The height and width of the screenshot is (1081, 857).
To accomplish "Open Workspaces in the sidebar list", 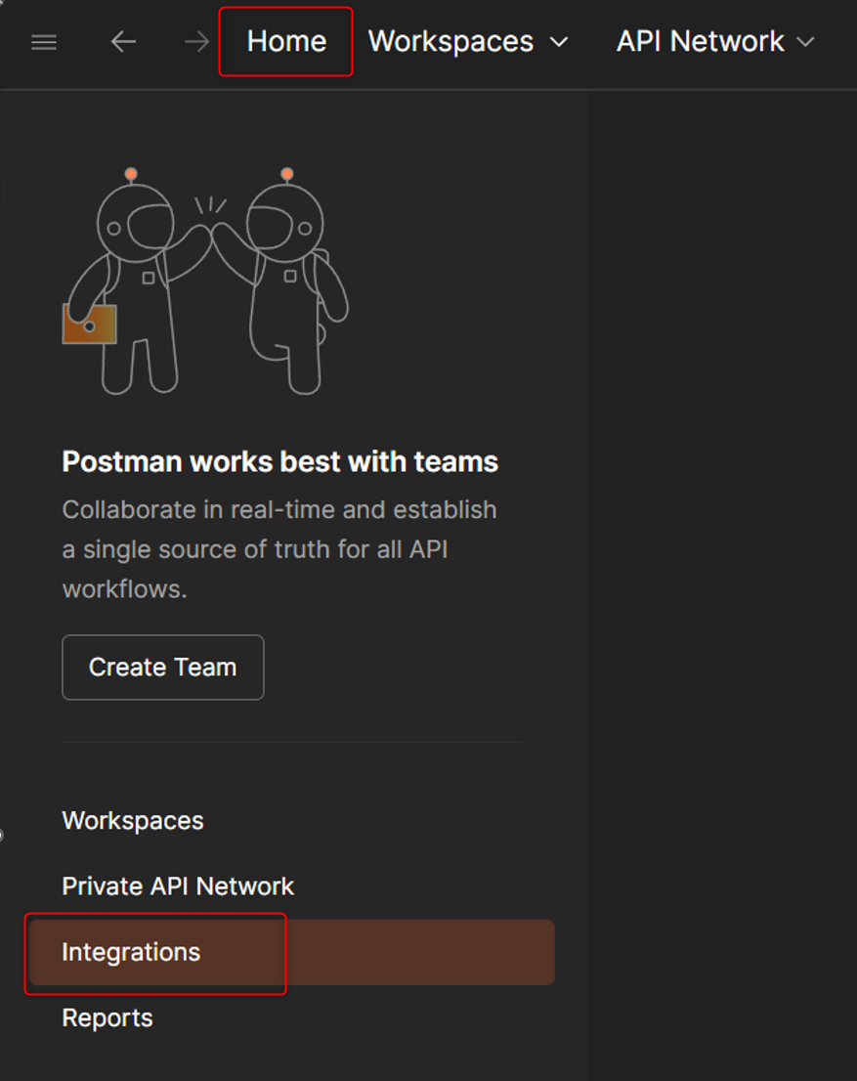I will [133, 820].
